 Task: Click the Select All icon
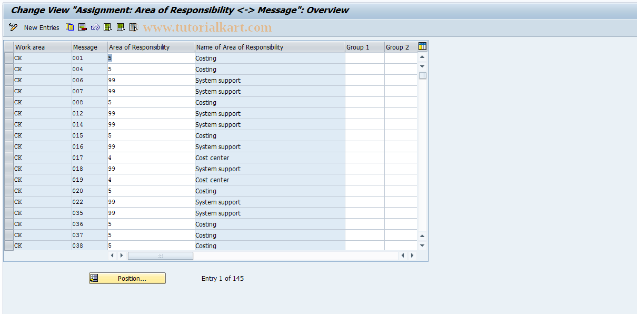107,27
